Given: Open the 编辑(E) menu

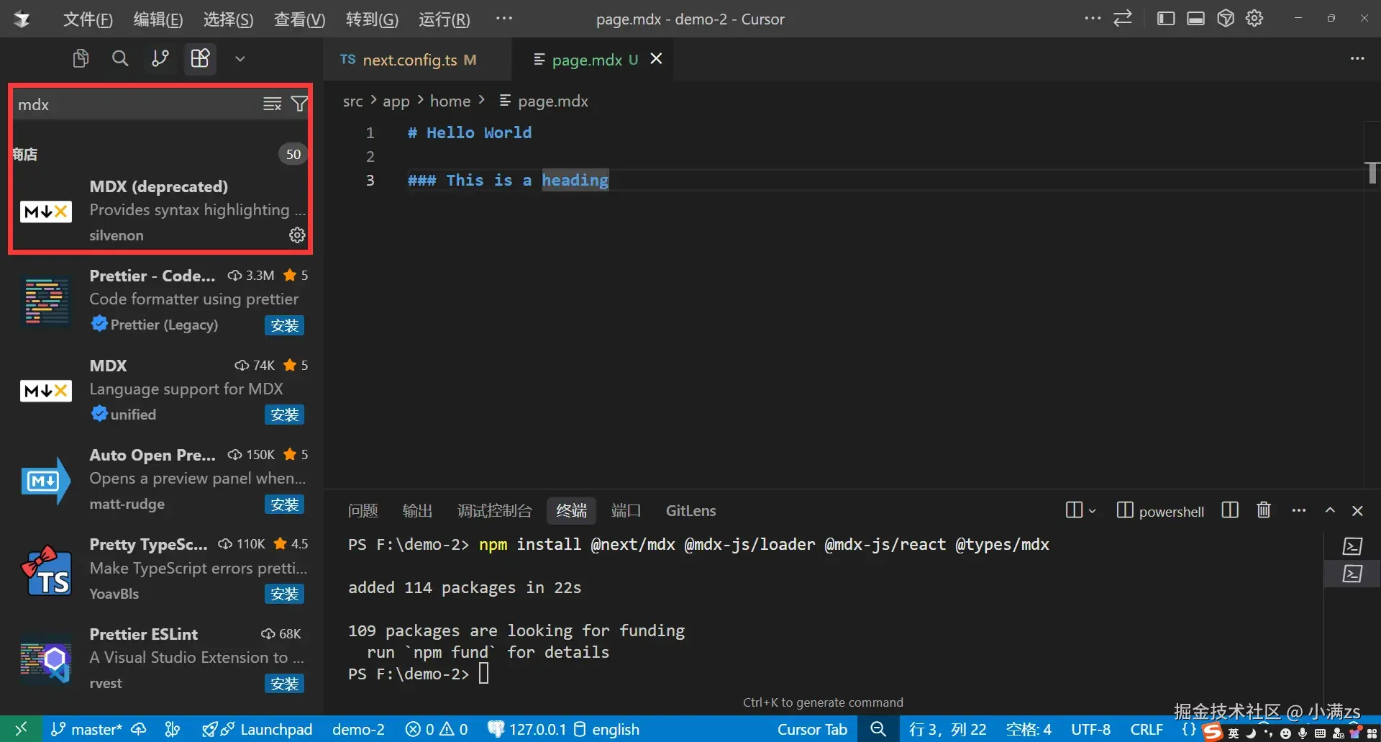Looking at the screenshot, I should pyautogui.click(x=158, y=19).
